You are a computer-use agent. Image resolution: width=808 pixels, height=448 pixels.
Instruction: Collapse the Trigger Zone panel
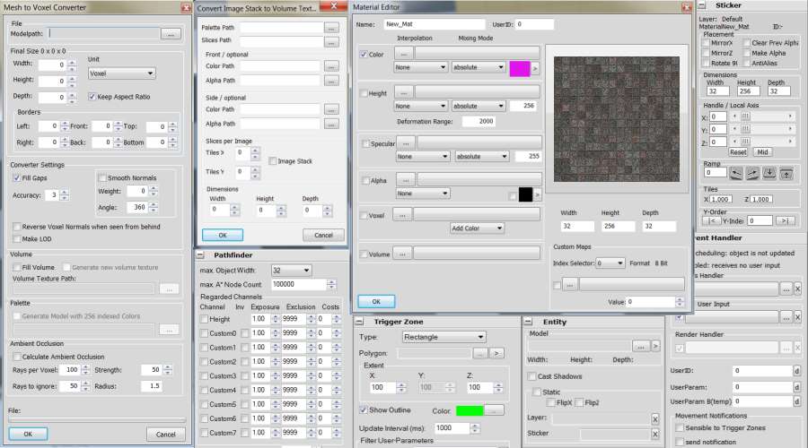click(x=360, y=322)
